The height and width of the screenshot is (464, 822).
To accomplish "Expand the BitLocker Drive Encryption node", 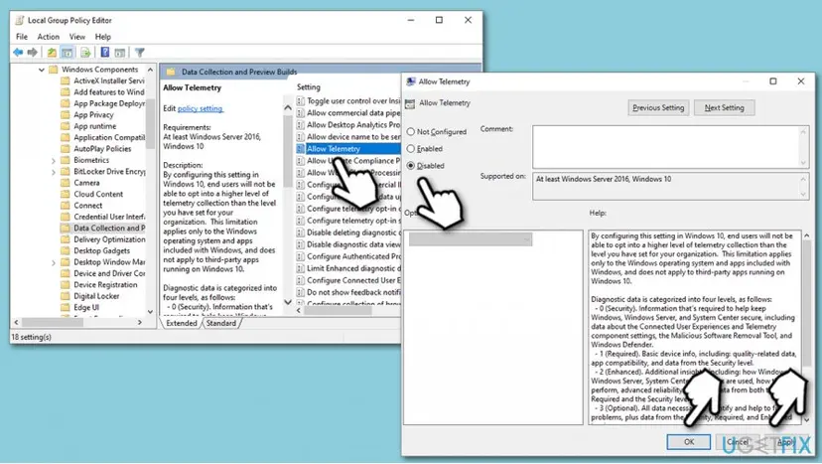I will click(x=53, y=172).
